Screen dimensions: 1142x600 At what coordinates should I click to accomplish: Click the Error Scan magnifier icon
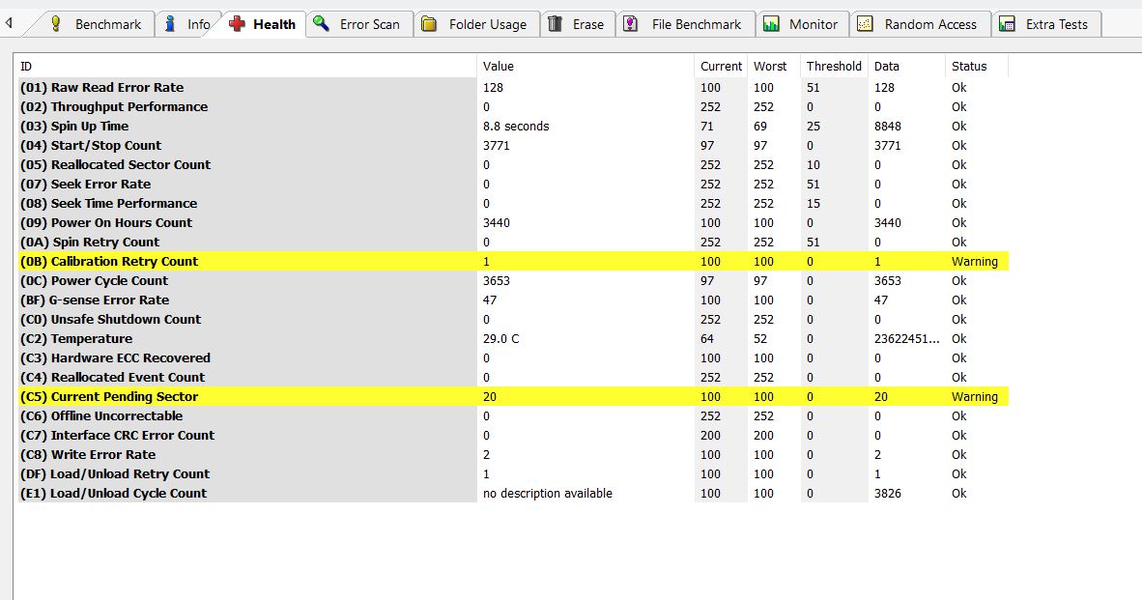pos(322,24)
